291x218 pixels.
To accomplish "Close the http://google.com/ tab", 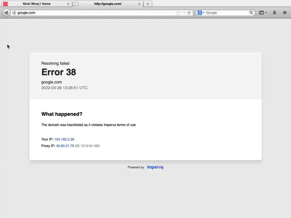I will (x=139, y=4).
